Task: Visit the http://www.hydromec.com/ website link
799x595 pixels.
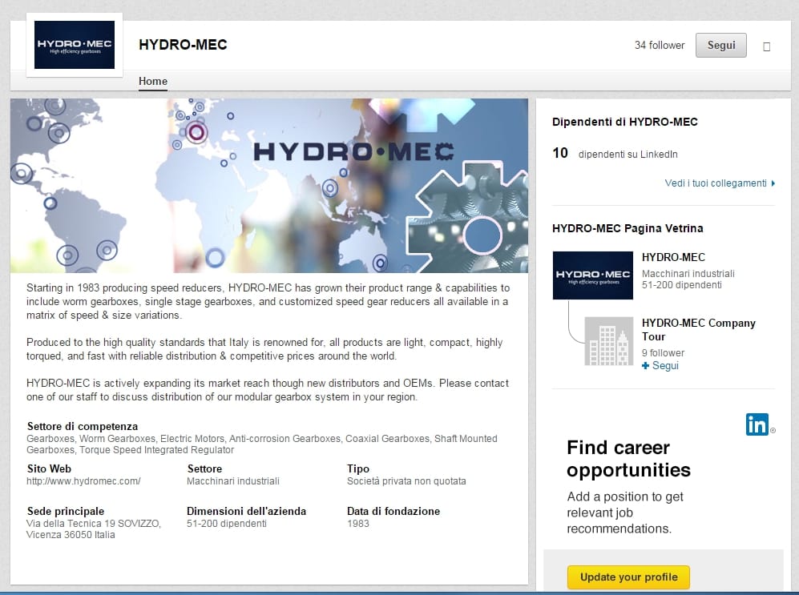Action: click(x=83, y=481)
